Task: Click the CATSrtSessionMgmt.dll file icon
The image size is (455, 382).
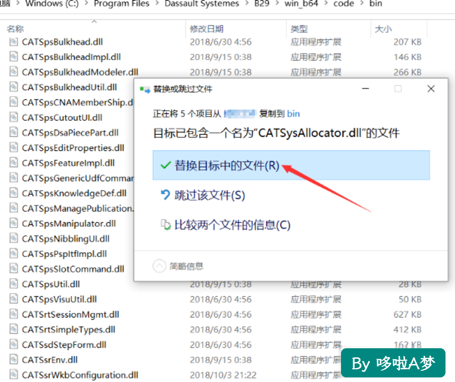Action: [13, 314]
